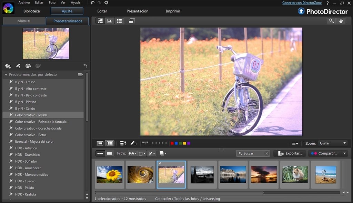
Task: Toggle single image view mode
Action: coord(100,143)
